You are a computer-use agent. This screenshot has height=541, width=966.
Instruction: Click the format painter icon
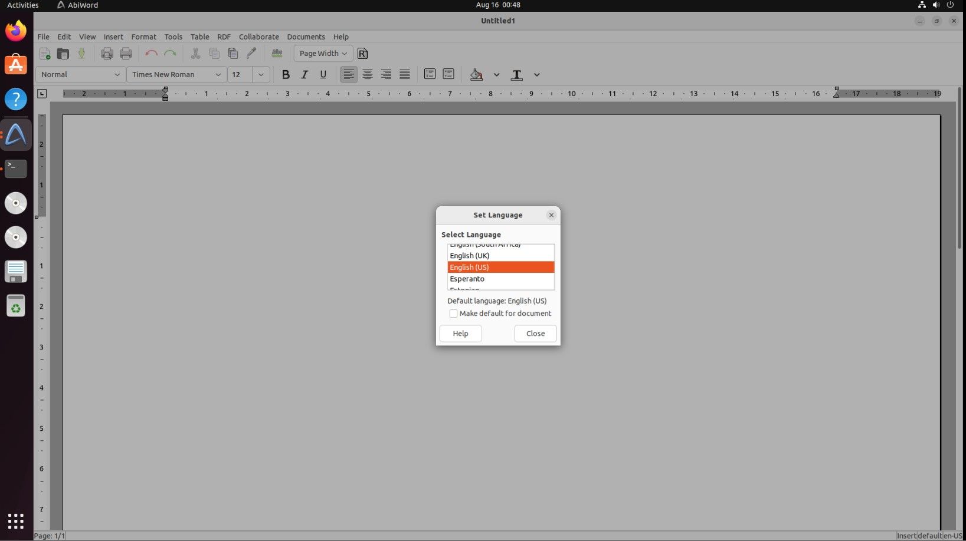[x=251, y=54]
